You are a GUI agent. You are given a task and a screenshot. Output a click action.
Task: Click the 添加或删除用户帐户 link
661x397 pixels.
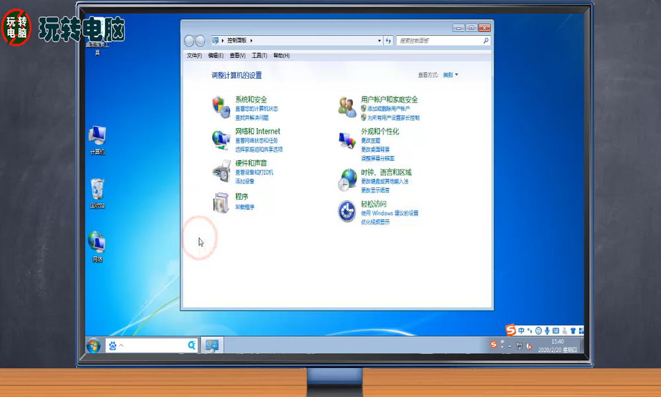pos(389,109)
